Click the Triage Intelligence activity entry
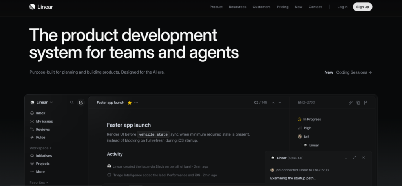 pos(162,175)
